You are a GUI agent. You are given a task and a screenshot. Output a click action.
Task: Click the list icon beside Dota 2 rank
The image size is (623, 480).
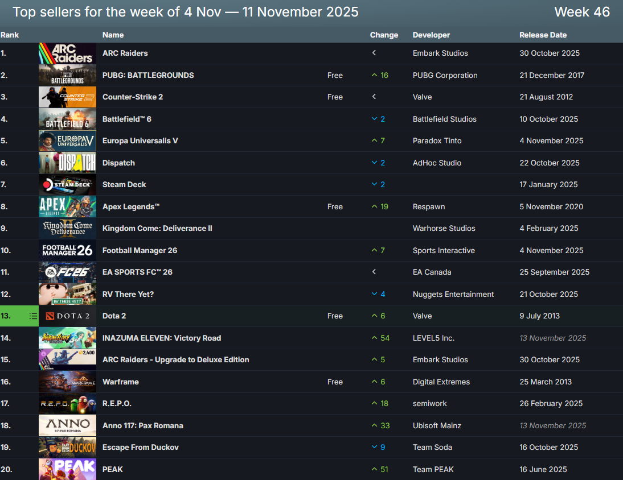tap(33, 316)
